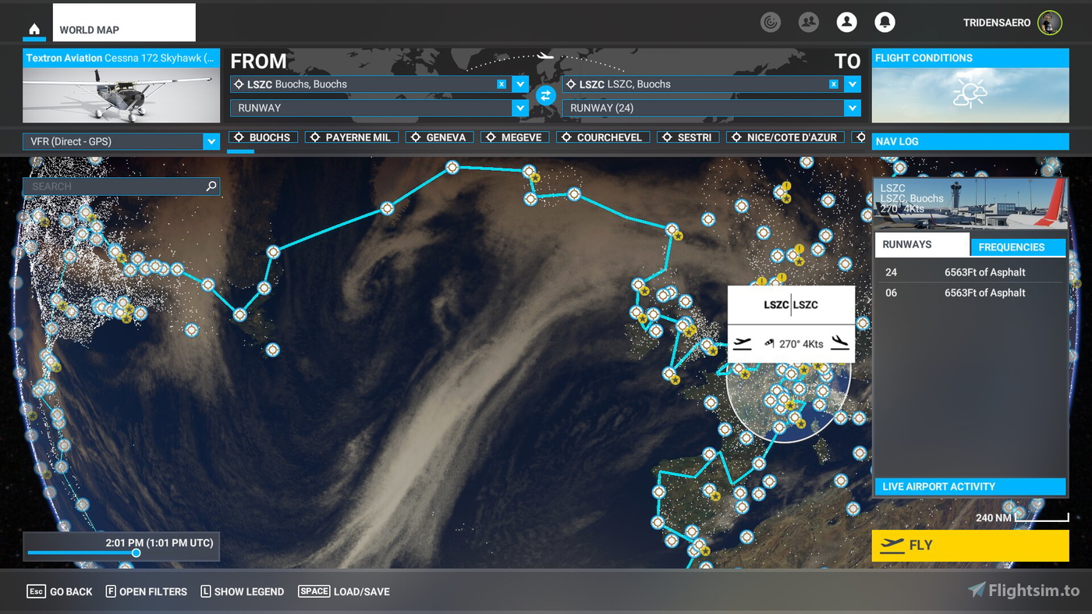Open notifications via the bell icon
1092x614 pixels.
click(x=884, y=22)
